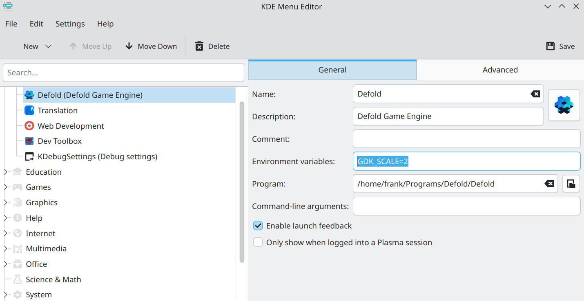Image resolution: width=584 pixels, height=301 pixels.
Task: Click the Save floppy disk icon
Action: 550,46
